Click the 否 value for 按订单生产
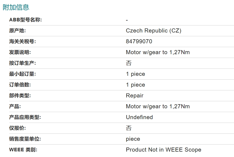Screen dimensions: 234x157 (x=129, y=63)
